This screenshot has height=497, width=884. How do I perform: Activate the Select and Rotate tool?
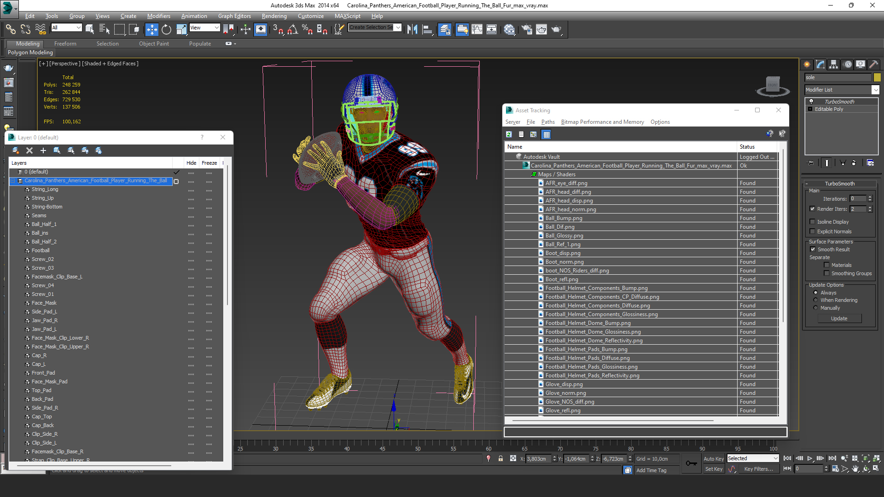pyautogui.click(x=166, y=29)
